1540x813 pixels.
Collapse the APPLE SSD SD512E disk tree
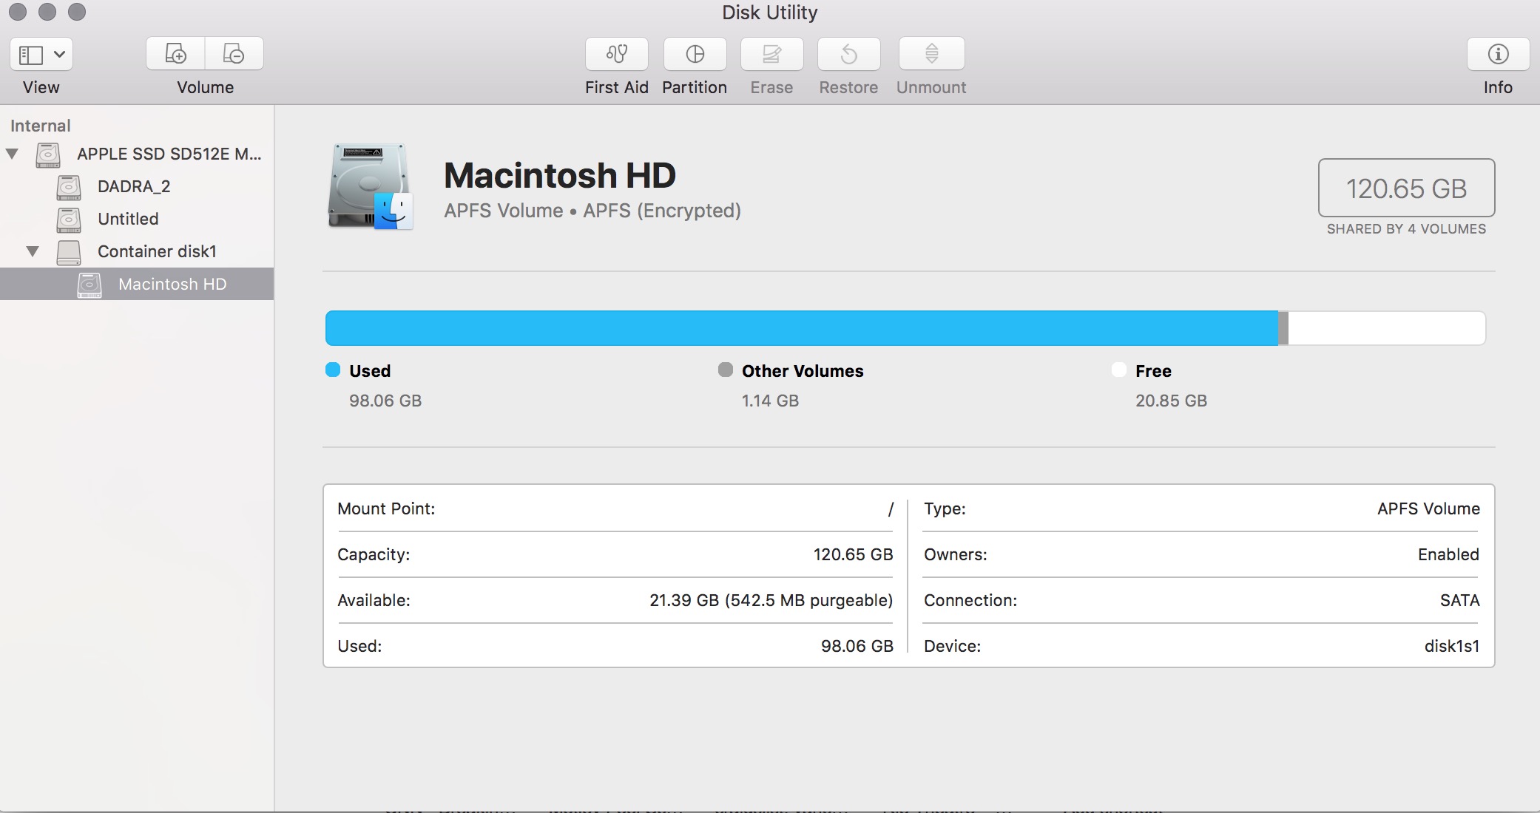tap(12, 154)
